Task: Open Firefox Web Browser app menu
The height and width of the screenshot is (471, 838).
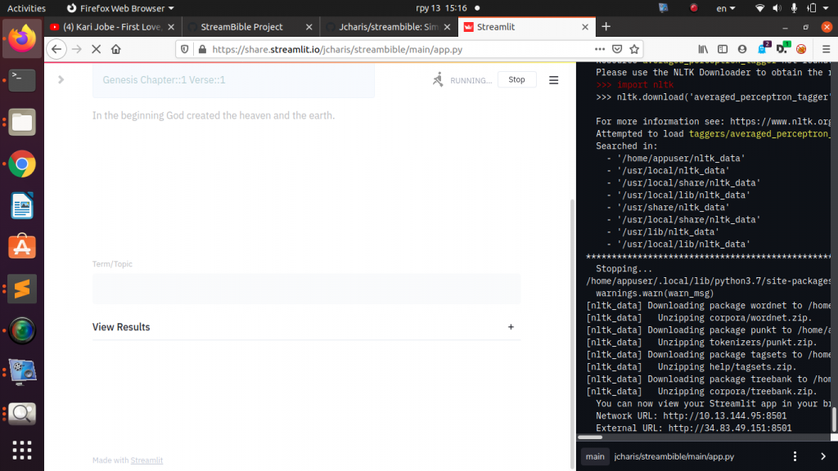Action: pyautogui.click(x=120, y=8)
